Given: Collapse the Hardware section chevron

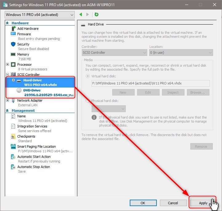Looking at the screenshot, I should click(7, 23).
